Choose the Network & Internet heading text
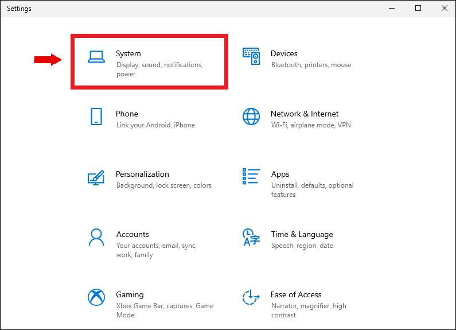 pyautogui.click(x=305, y=114)
